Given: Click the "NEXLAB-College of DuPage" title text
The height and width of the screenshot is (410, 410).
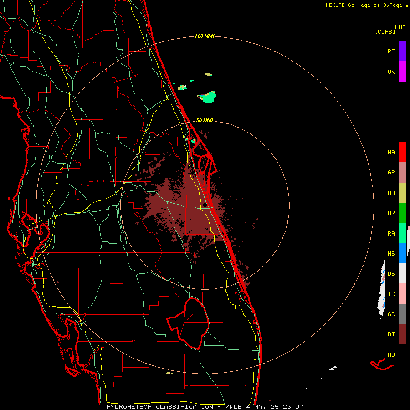Looking at the screenshot, I should 364,5.
